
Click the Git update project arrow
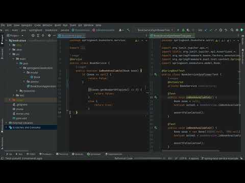point(206,30)
